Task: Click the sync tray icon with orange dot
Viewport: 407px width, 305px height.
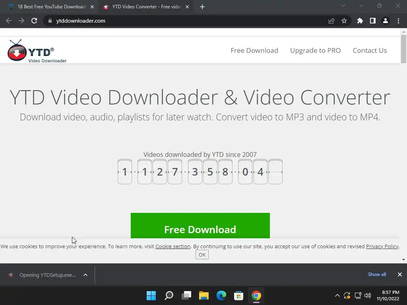Action: pos(347,295)
